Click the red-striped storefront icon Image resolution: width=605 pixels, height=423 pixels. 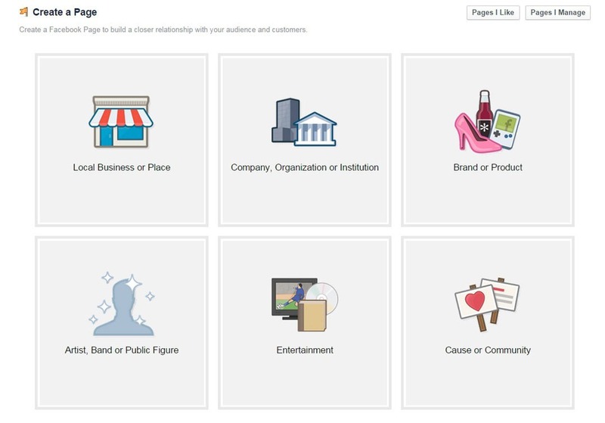click(121, 121)
